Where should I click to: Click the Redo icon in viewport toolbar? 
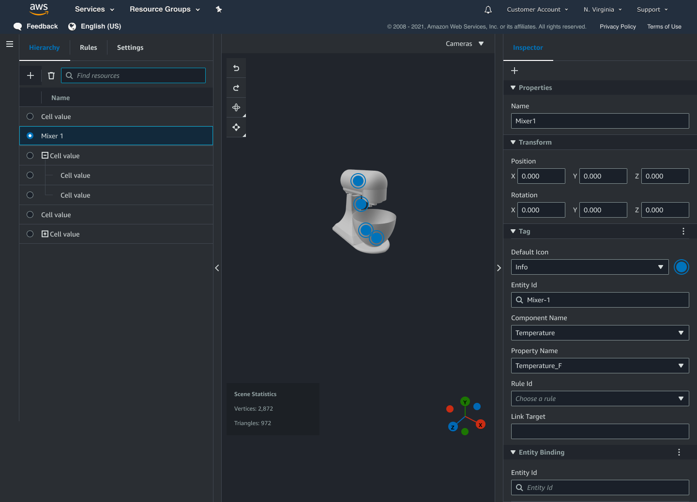click(x=236, y=88)
